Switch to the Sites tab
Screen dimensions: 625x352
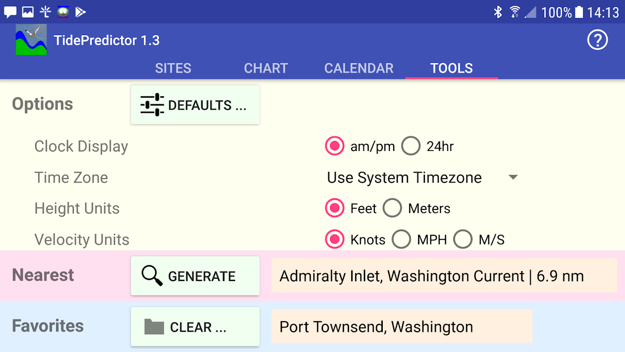pos(173,68)
